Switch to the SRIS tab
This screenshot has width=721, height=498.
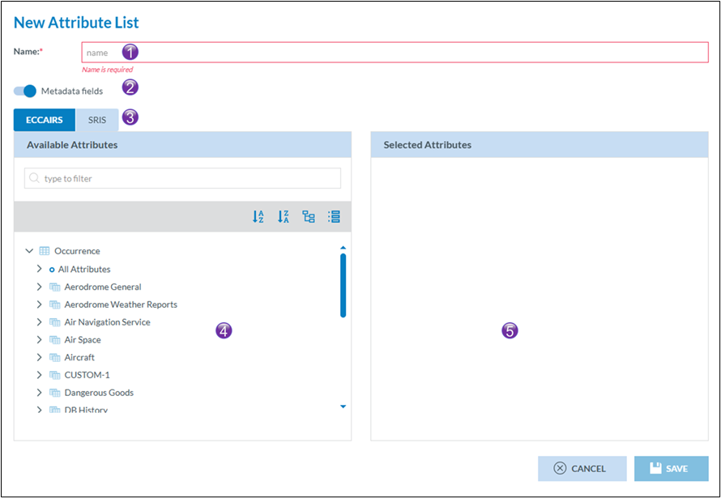click(x=96, y=120)
